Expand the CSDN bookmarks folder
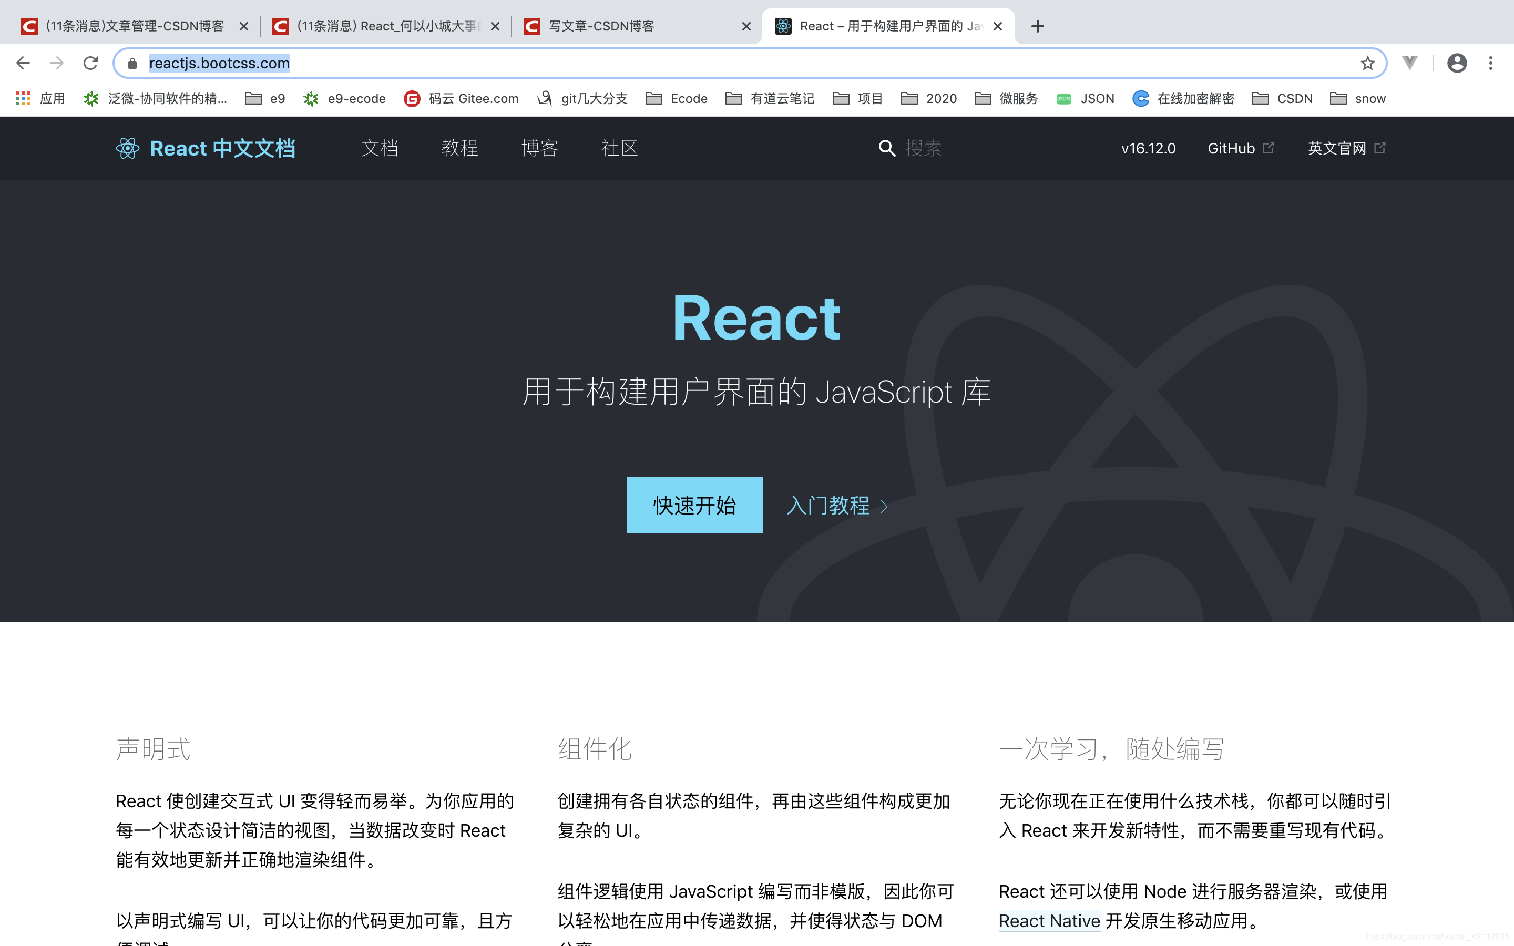This screenshot has width=1514, height=946. [1283, 98]
